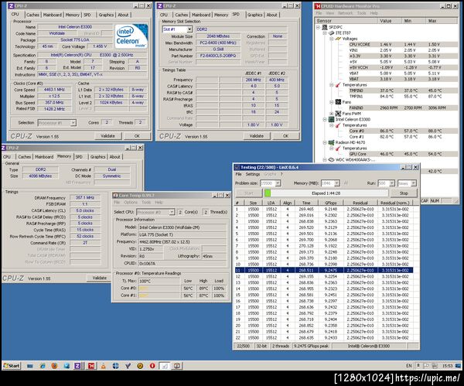The image size is (464, 386).
Task: Collapse the Intel Celeron E3300 node
Action: tap(325, 119)
